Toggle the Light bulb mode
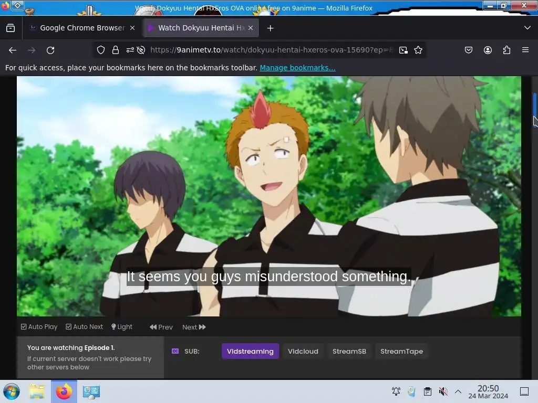This screenshot has height=403, width=538. tap(122, 326)
